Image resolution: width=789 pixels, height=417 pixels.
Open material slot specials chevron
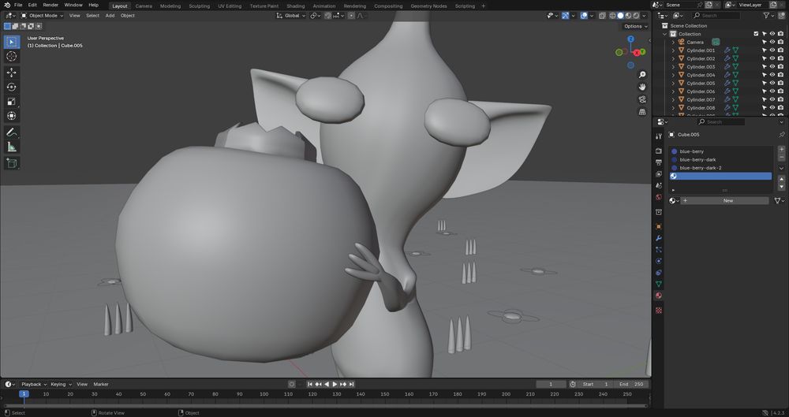(781, 168)
